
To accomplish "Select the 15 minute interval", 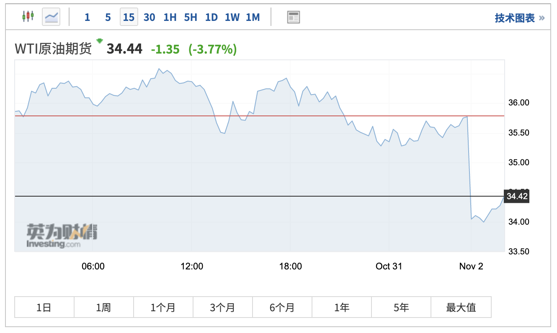I will [129, 17].
